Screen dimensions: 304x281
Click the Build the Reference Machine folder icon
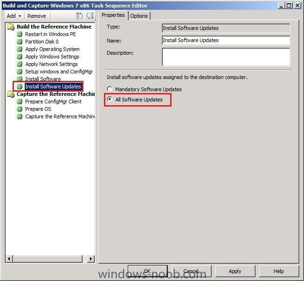pos(11,27)
